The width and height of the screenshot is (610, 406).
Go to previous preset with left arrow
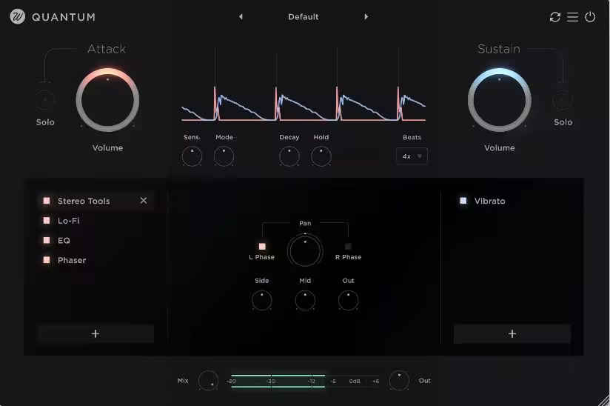tap(241, 17)
